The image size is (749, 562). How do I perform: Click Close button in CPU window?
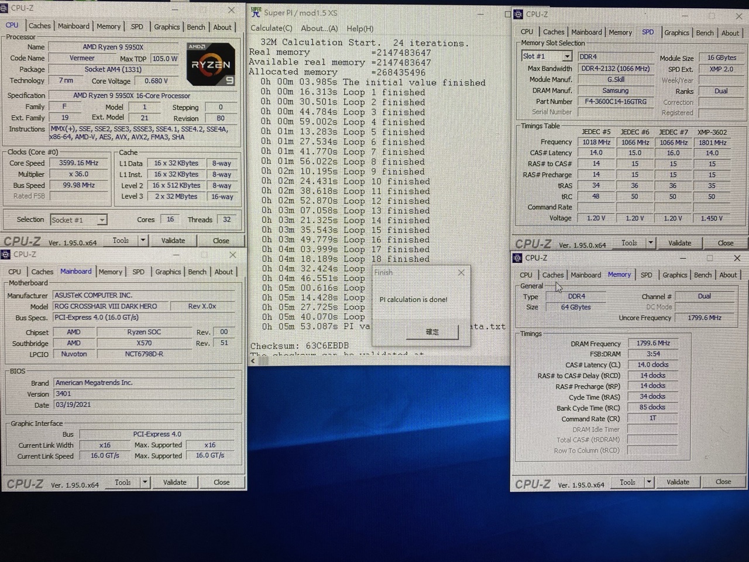click(221, 241)
